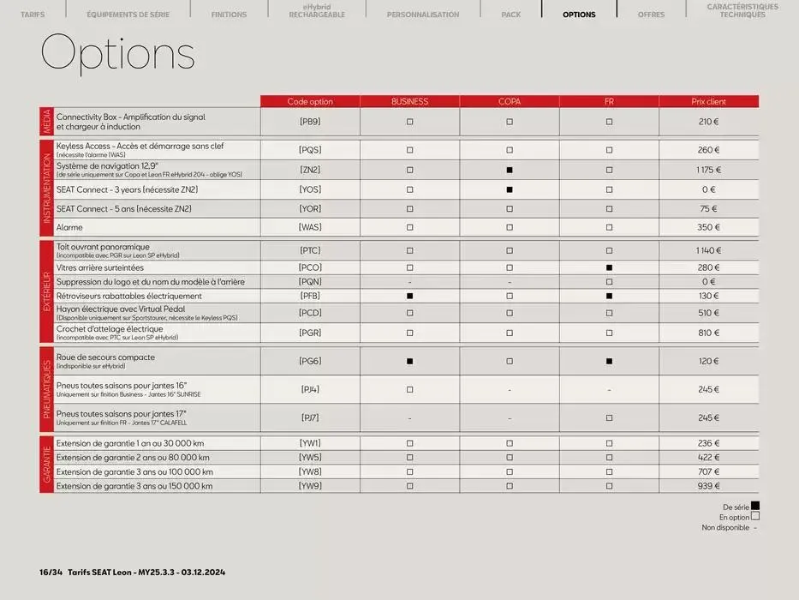Image resolution: width=799 pixels, height=600 pixels.
Task: Tick the FR box for Alarme
Action: 609,227
